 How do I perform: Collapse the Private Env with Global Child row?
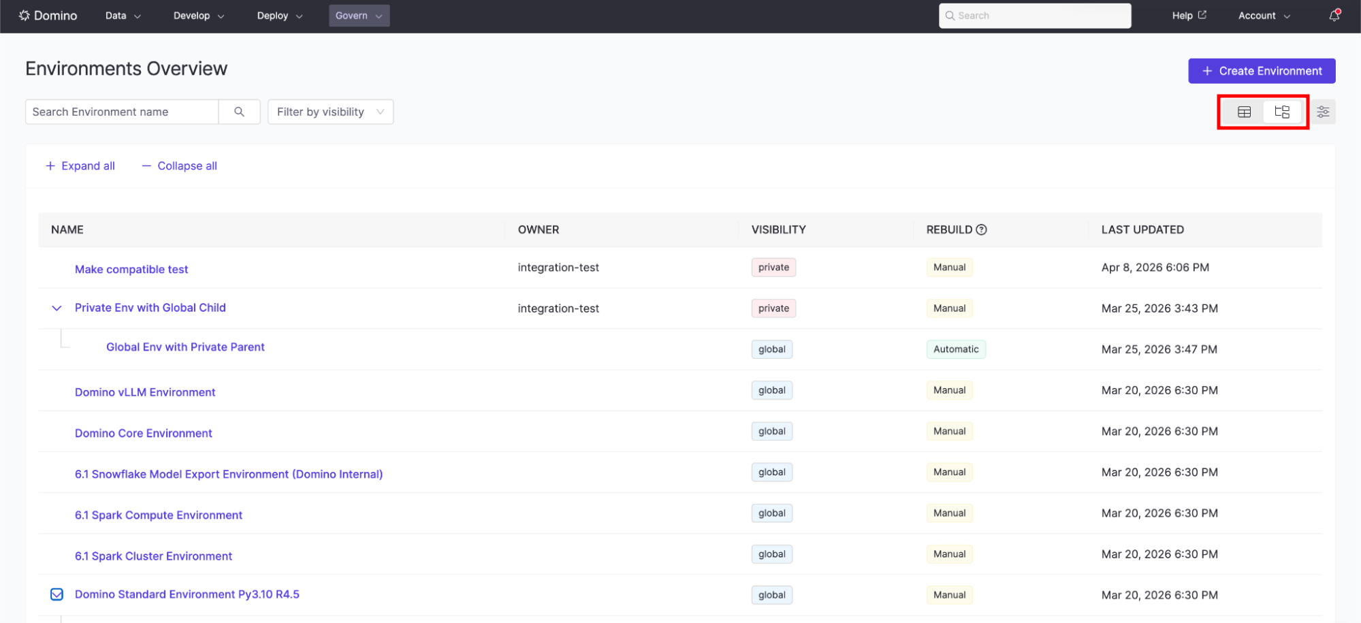point(57,308)
